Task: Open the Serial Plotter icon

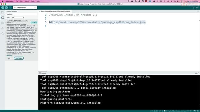Action: (x=194, y=7)
